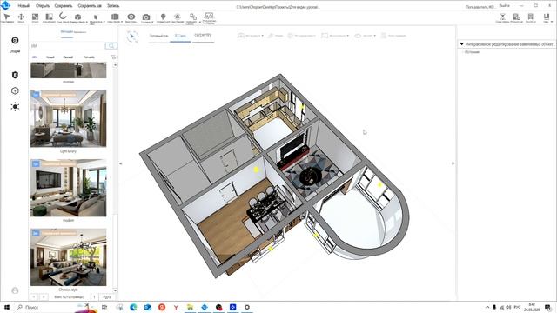Click the shield icon in left sidebar

[x=15, y=75]
